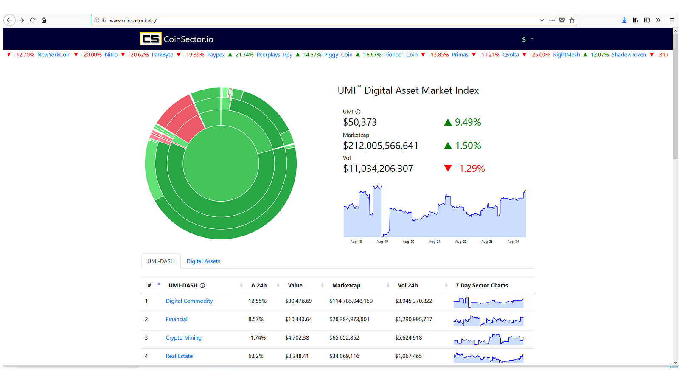This screenshot has height=382, width=679.
Task: Open NewYorkCoin in the ticker
Action: pyautogui.click(x=54, y=55)
